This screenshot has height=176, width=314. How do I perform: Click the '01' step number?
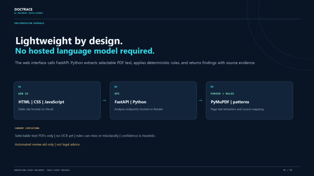(x=19, y=87)
